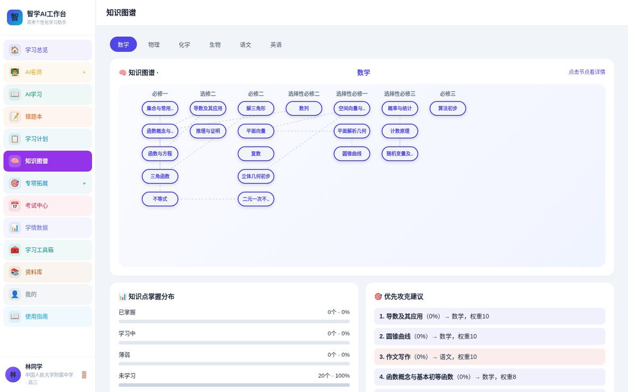Select the 圆锥曲线 graph node

(352, 154)
